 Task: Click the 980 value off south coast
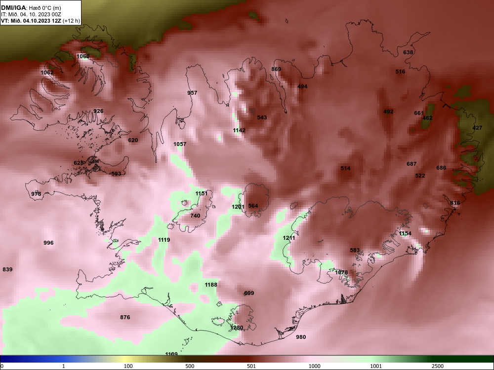[301, 337]
